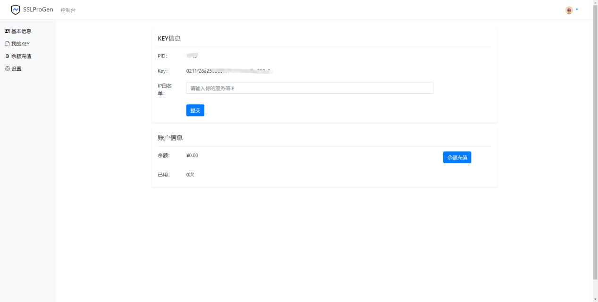This screenshot has width=598, height=302.
Task: Click the user avatar in the top-right corner
Action: click(x=569, y=9)
